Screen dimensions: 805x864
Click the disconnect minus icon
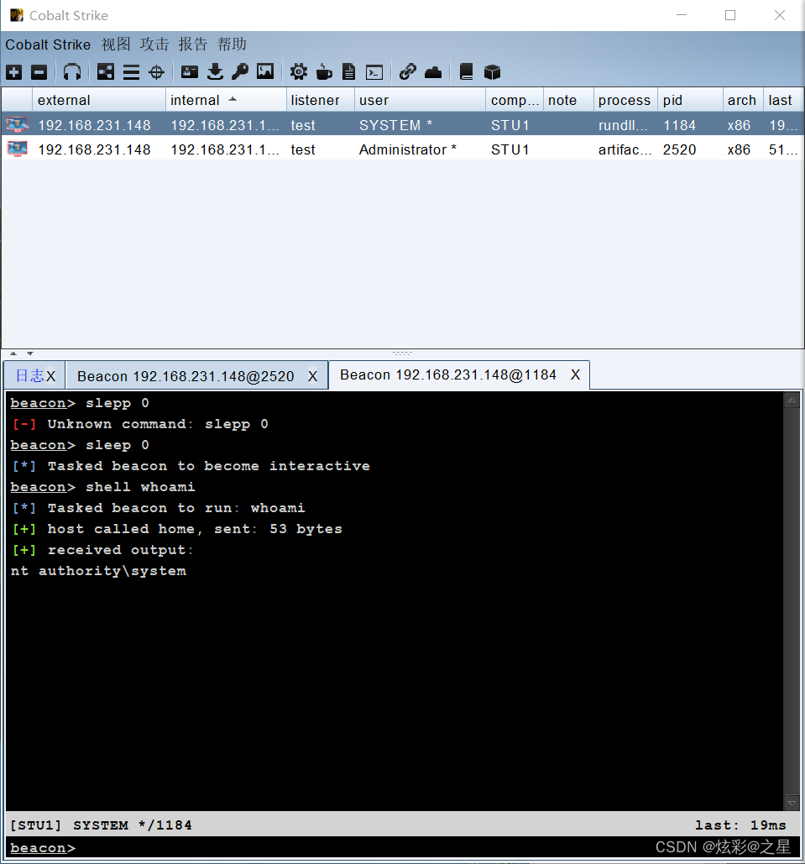coord(39,72)
